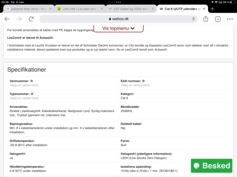Open the tab switcher showing 4 tabs
Viewport: 237px width, 177px height.
tap(217, 19)
